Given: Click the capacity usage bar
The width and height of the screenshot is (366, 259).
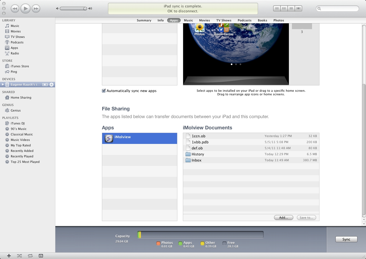Looking at the screenshot, I should [x=200, y=235].
